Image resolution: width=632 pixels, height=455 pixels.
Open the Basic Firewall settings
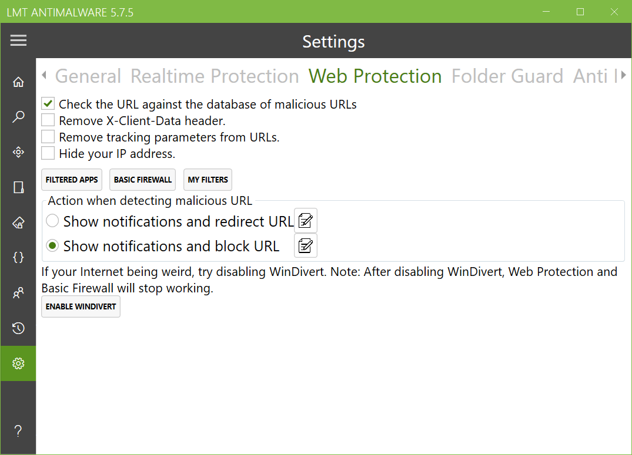coord(143,180)
